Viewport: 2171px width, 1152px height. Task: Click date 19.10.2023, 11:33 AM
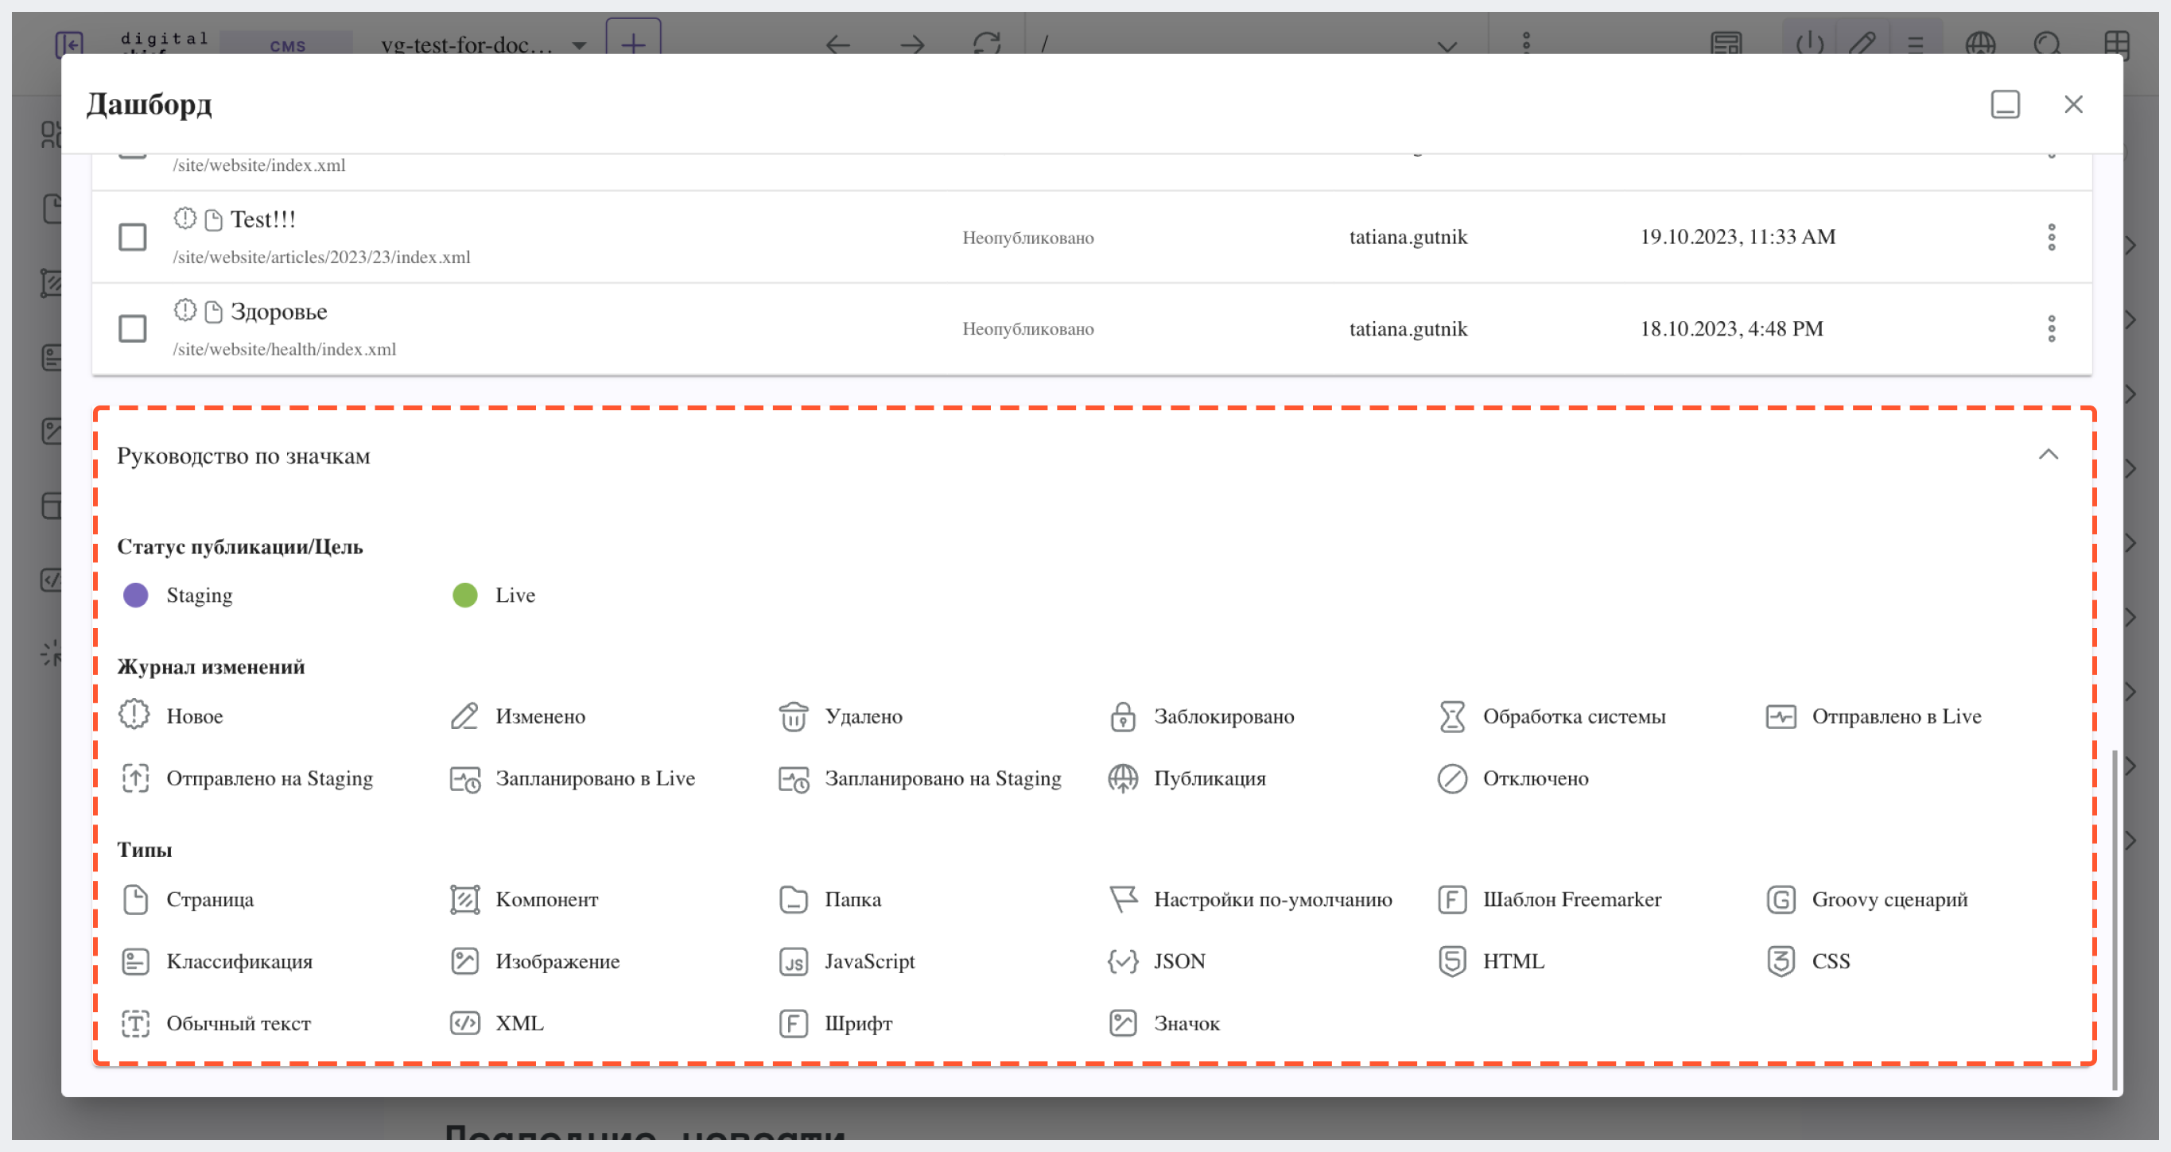point(1737,237)
